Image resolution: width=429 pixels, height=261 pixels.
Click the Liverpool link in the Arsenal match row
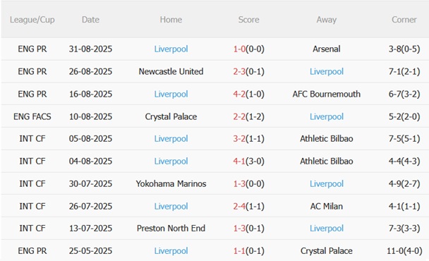point(171,49)
